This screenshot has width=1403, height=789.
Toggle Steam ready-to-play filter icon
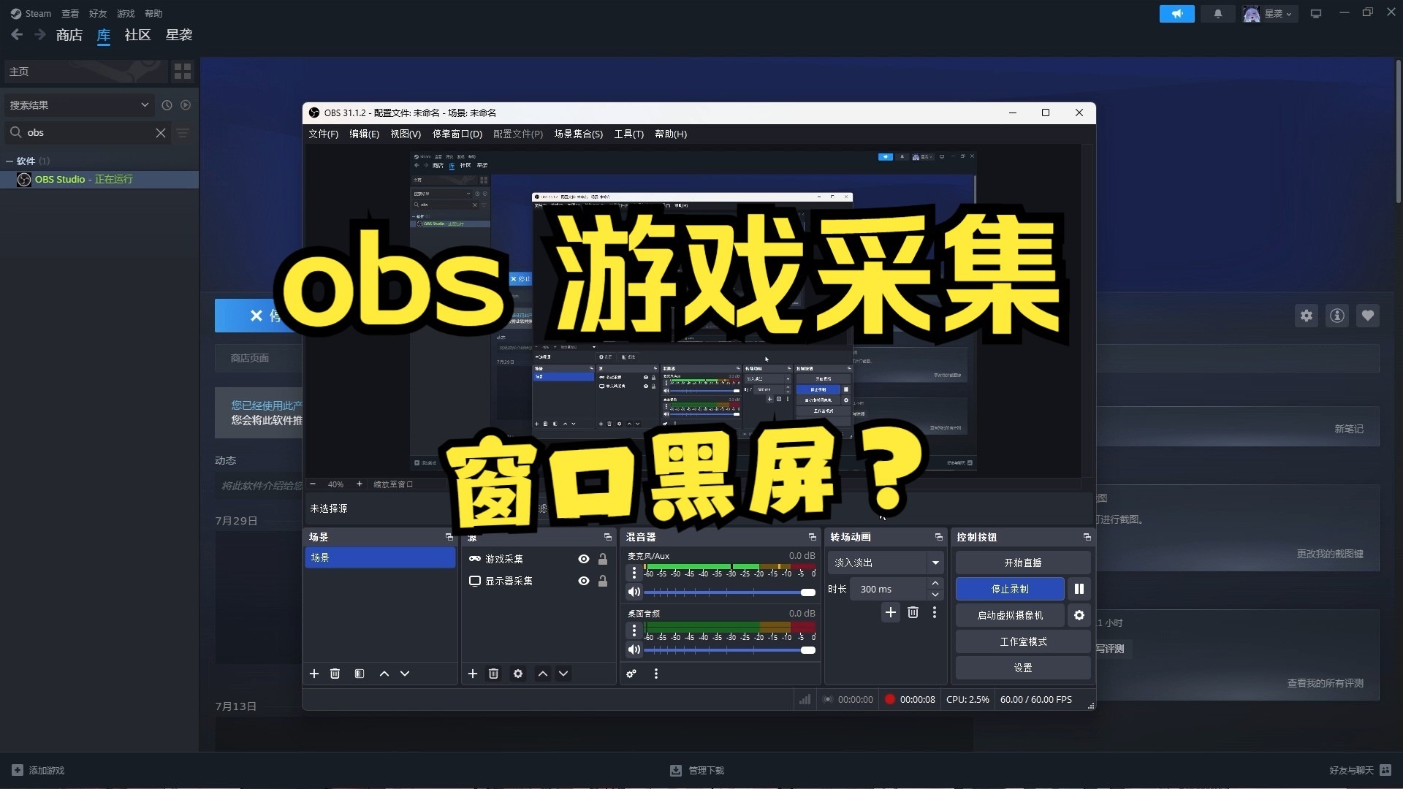click(x=186, y=105)
